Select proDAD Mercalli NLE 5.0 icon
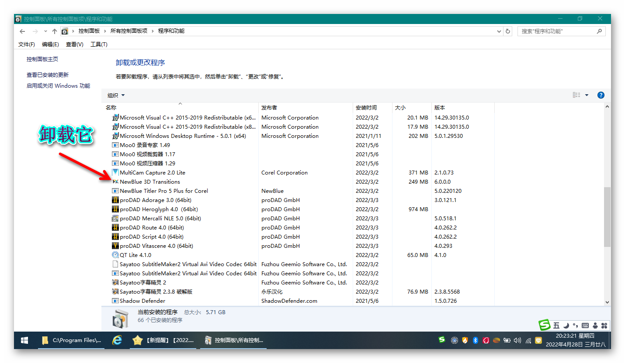625x363 pixels. pyautogui.click(x=115, y=219)
